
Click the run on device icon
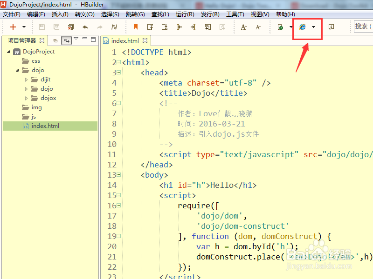(x=280, y=27)
